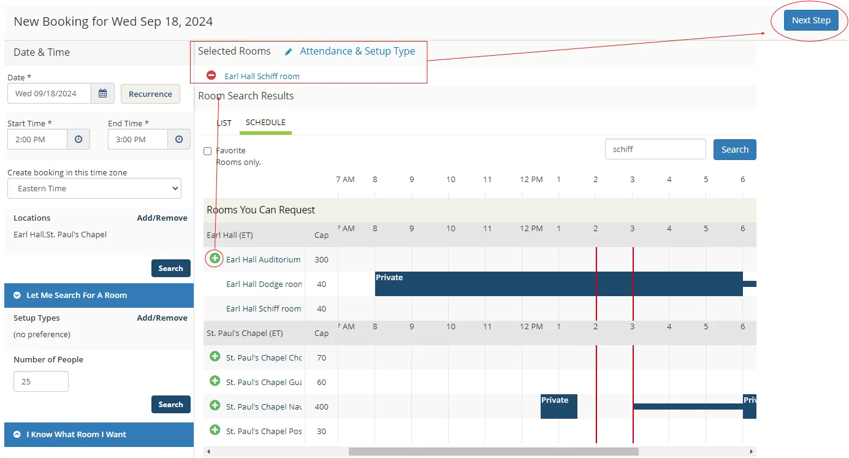The image size is (849, 458).
Task: Click the Next Step button
Action: (811, 20)
